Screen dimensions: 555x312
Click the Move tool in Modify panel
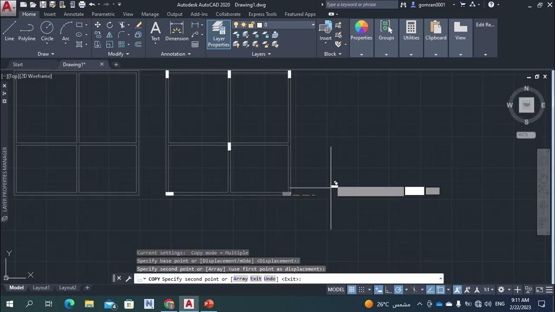tap(98, 25)
